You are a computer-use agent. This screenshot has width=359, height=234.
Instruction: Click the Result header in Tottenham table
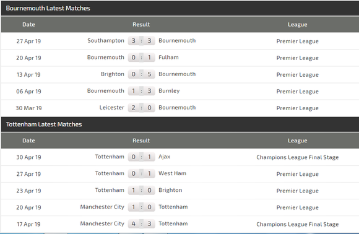(141, 141)
